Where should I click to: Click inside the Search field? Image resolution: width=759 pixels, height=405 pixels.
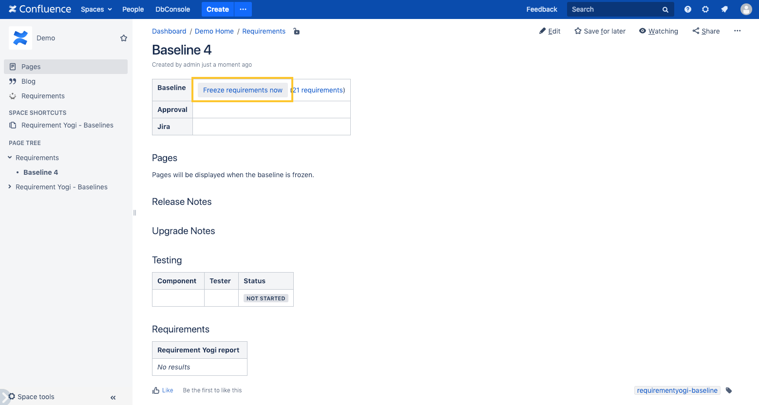pos(614,9)
